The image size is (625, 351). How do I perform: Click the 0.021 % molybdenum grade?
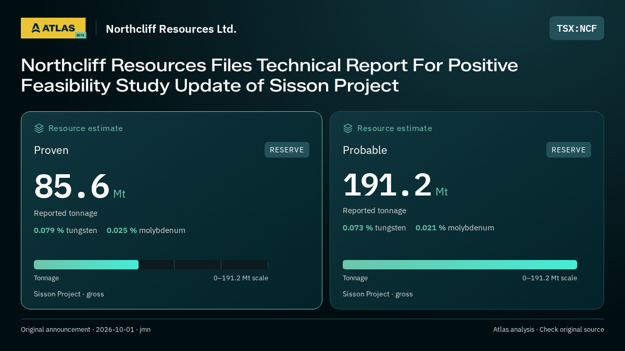click(x=455, y=228)
